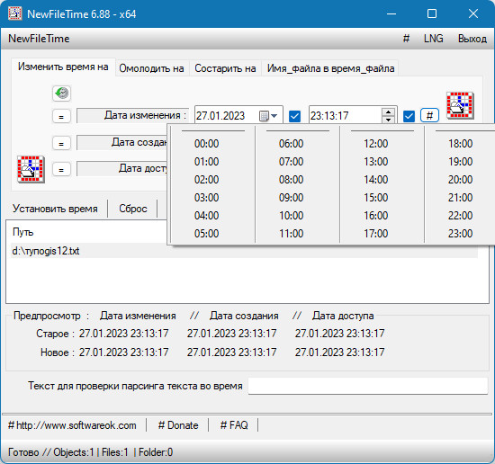The width and height of the screenshot is (495, 464).
Task: Open the # http://www.softwareok.com link
Action: [72, 425]
